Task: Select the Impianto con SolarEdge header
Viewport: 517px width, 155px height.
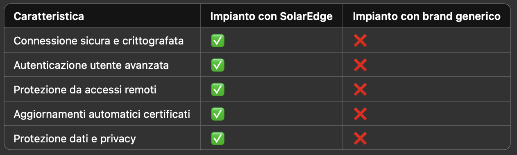Action: [271, 17]
